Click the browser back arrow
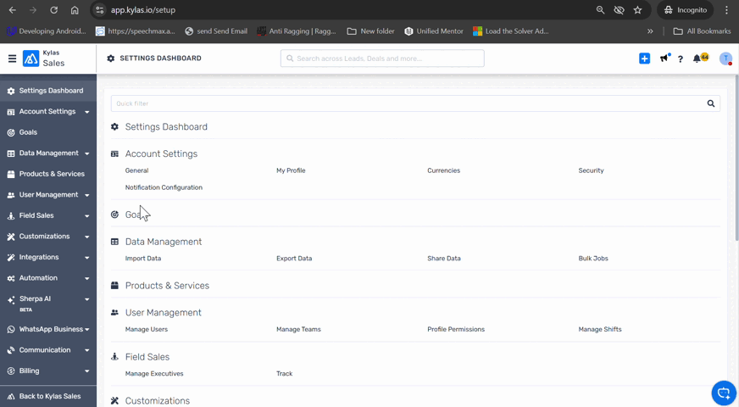Viewport: 739px width, 407px height. click(x=13, y=10)
